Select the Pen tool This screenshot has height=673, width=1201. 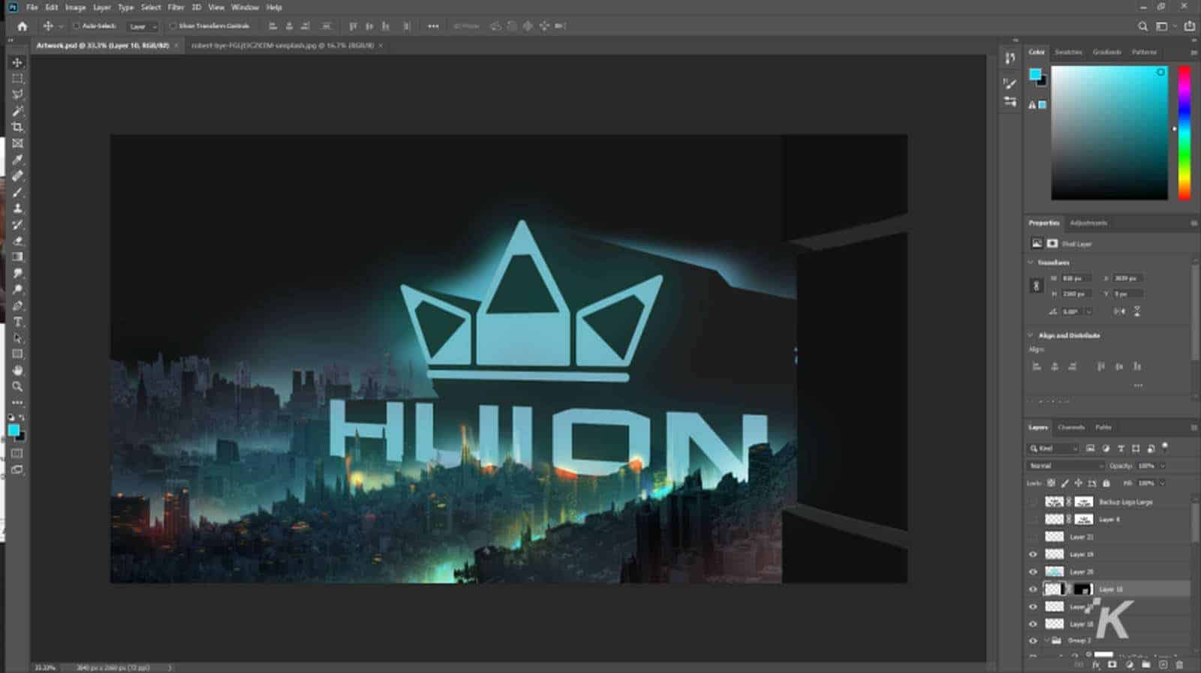pyautogui.click(x=17, y=305)
